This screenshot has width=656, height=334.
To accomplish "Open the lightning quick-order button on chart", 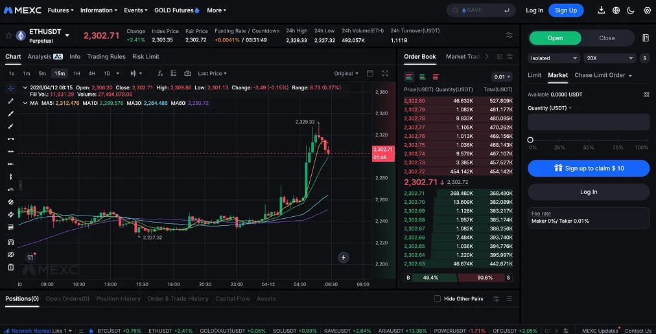I will (x=344, y=258).
